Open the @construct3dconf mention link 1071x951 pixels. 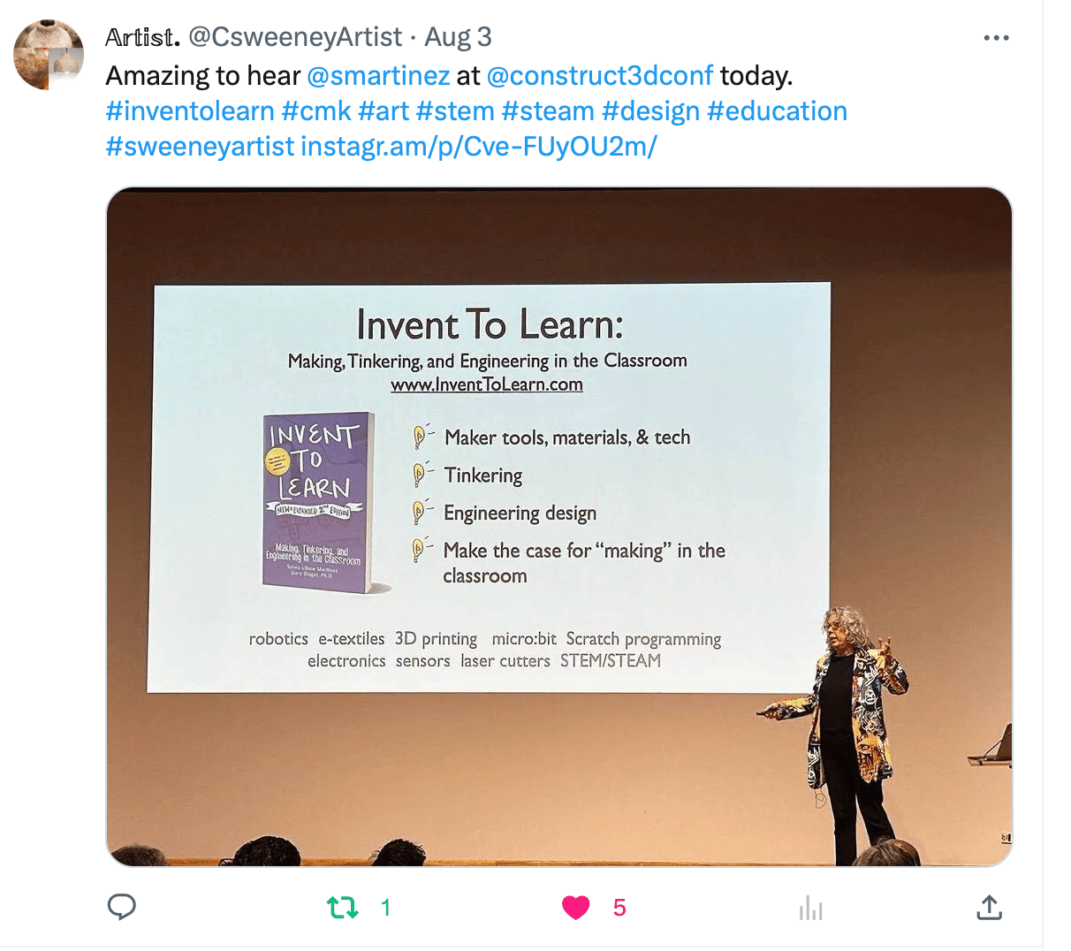600,76
